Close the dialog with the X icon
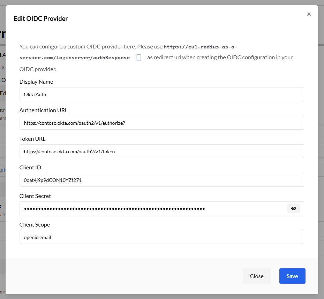 (x=309, y=14)
